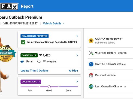Screen dimensions: 133x100
Task: Click the fox mascot image
Action: (4, 66)
